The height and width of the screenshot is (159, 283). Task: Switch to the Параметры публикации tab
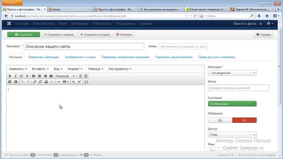tap(43, 57)
